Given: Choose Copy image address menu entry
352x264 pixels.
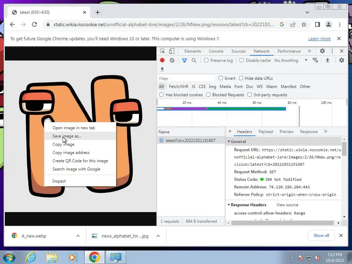Looking at the screenshot, I should click(80, 152).
